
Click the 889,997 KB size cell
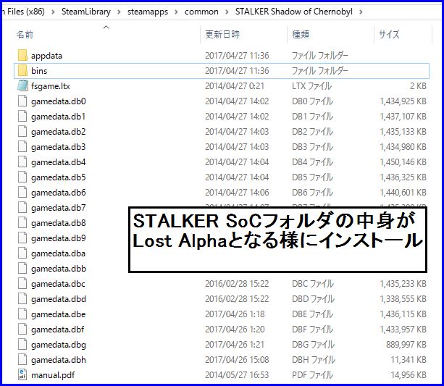coord(406,345)
